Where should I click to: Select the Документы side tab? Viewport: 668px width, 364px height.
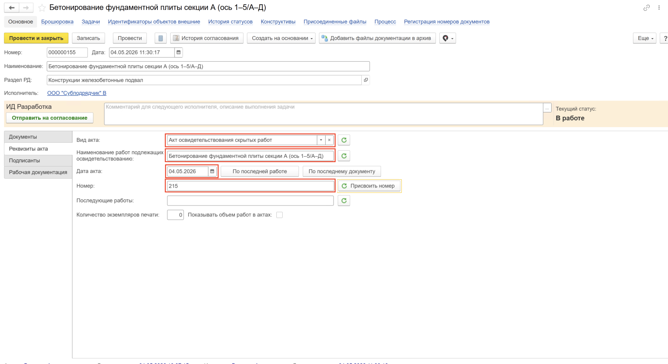[38, 137]
